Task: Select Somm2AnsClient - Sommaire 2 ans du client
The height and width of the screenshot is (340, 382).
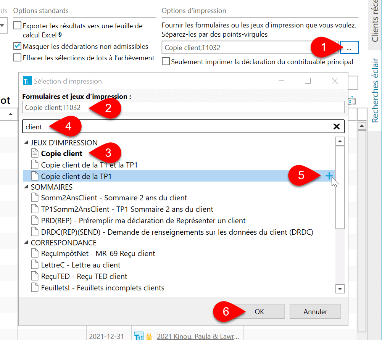Action: 114,198
